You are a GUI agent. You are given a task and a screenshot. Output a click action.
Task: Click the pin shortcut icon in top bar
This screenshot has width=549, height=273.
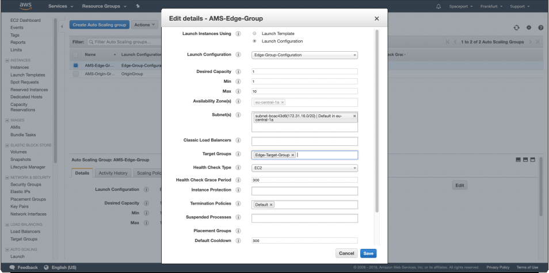[x=138, y=6]
